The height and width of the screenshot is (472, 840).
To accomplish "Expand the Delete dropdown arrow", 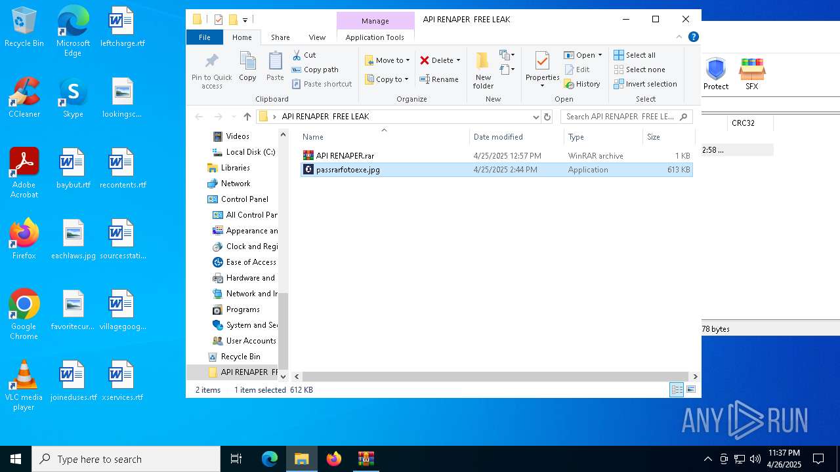I will tap(458, 60).
